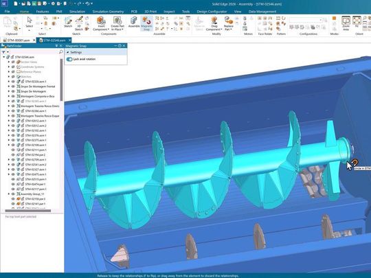Viewport: 371px width, 278px height.
Task: Click the Open file icon in quick access
Action: [23, 3]
